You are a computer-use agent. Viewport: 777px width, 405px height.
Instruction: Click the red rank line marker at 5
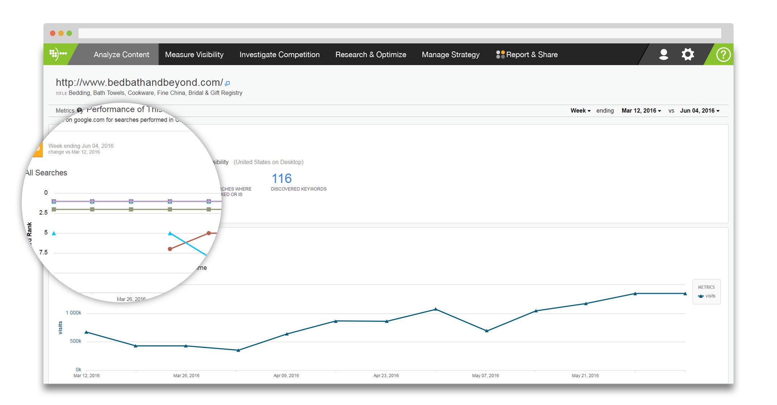(209, 233)
